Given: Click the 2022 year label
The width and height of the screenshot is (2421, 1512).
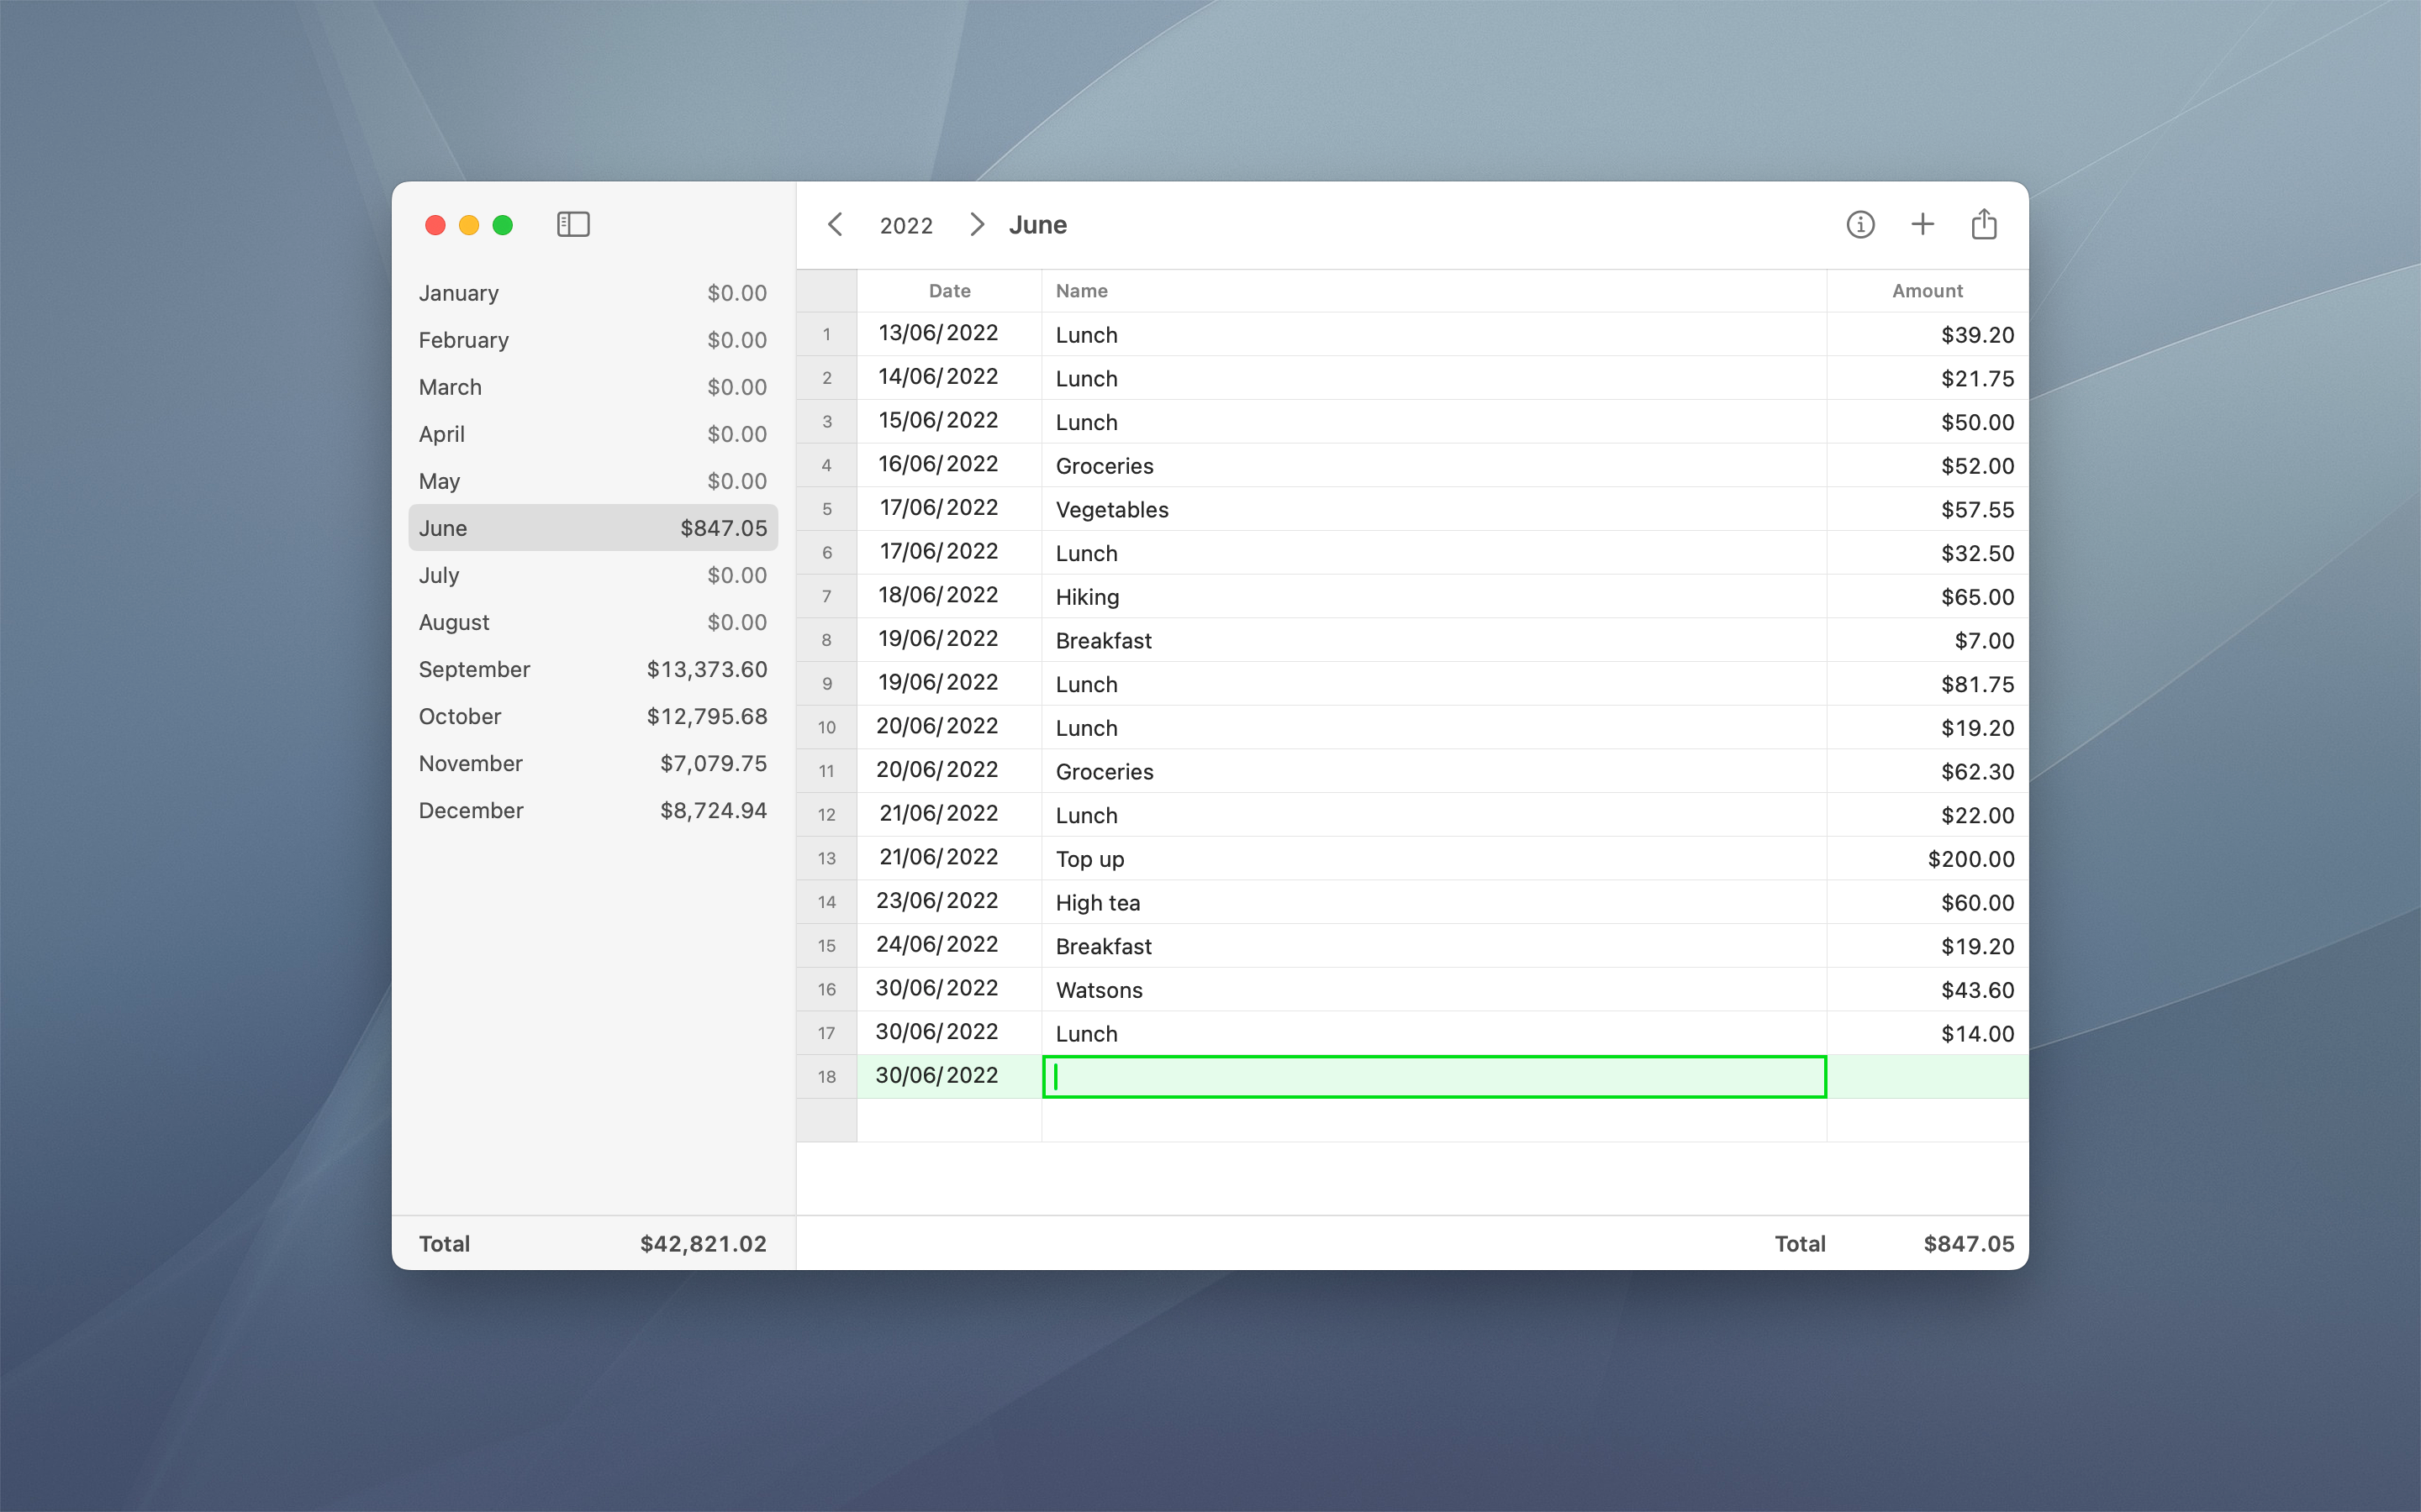Looking at the screenshot, I should tap(906, 226).
